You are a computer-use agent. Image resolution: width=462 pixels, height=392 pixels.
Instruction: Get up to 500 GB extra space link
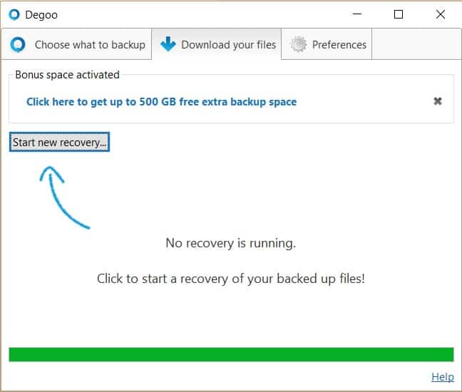161,102
